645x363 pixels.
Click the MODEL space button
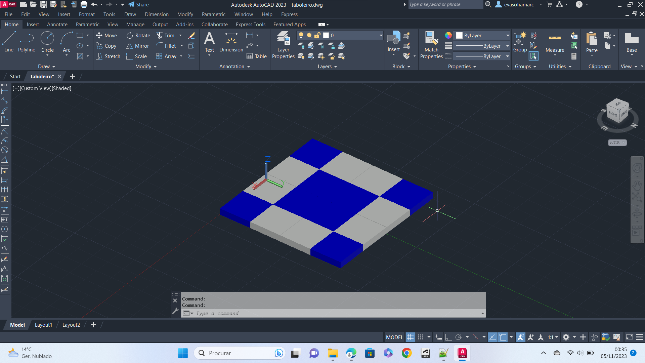[394, 337]
